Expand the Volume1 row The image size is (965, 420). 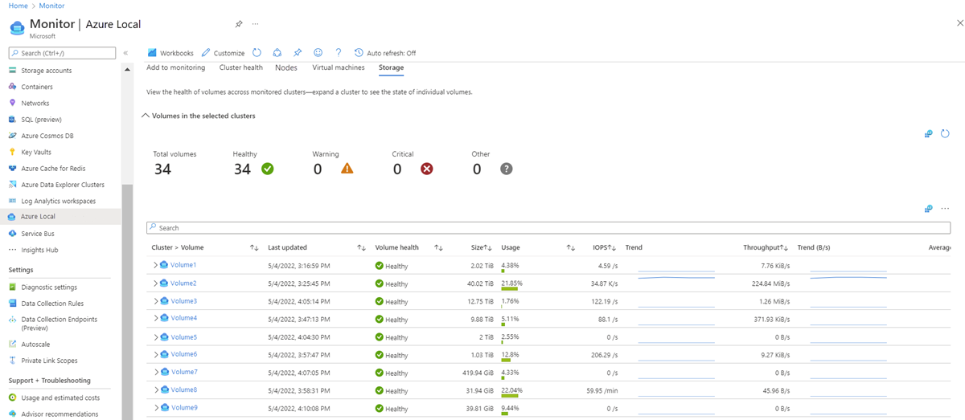coord(156,265)
